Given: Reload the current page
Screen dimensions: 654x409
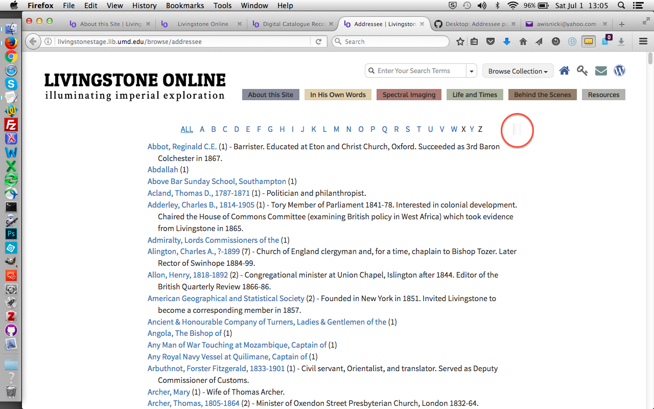Looking at the screenshot, I should pos(318,41).
